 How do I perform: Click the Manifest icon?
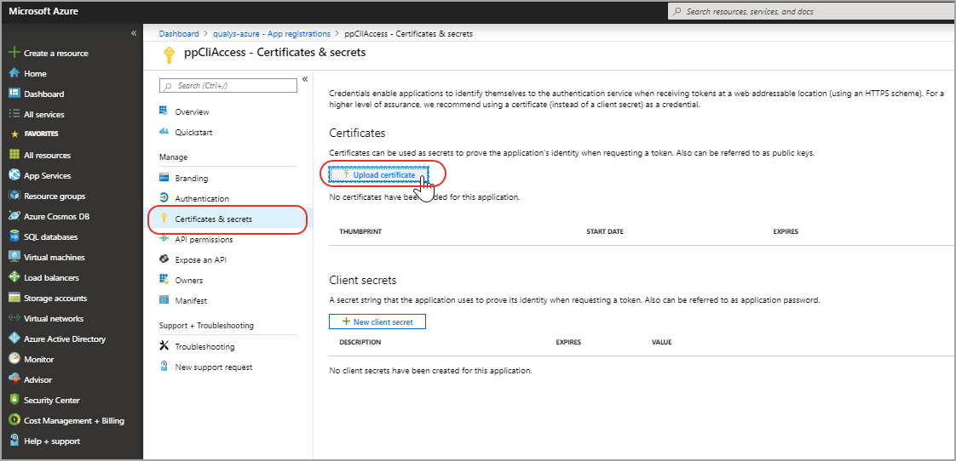pyautogui.click(x=164, y=300)
